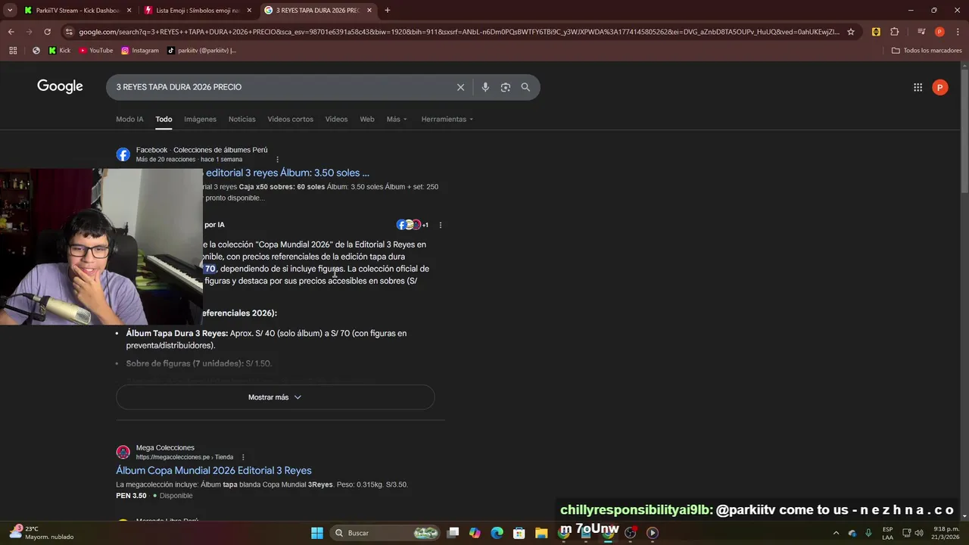The width and height of the screenshot is (969, 545).
Task: Submit search with magnifying glass icon
Action: pyautogui.click(x=525, y=87)
